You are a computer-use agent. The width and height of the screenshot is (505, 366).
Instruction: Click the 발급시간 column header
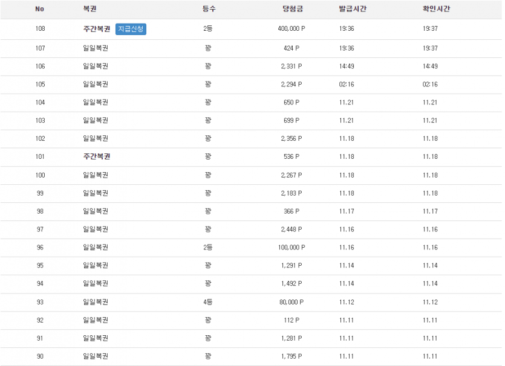[352, 8]
